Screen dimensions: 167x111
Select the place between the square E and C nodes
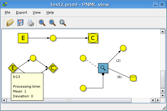click(x=53, y=38)
